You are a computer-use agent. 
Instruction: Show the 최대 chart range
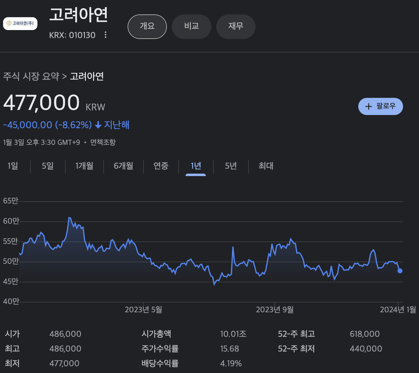click(266, 166)
